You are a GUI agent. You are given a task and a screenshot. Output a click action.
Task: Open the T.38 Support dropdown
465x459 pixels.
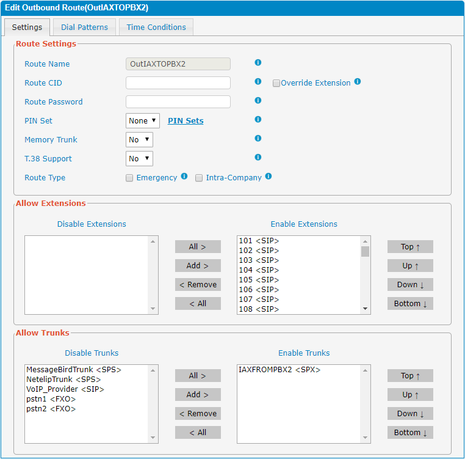pos(139,159)
